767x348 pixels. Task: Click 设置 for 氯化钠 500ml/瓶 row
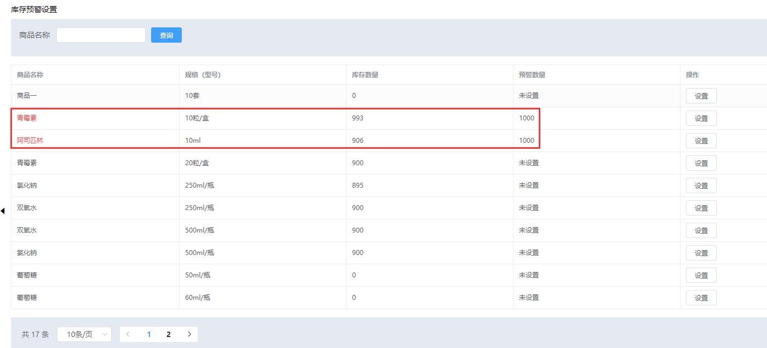click(x=701, y=253)
